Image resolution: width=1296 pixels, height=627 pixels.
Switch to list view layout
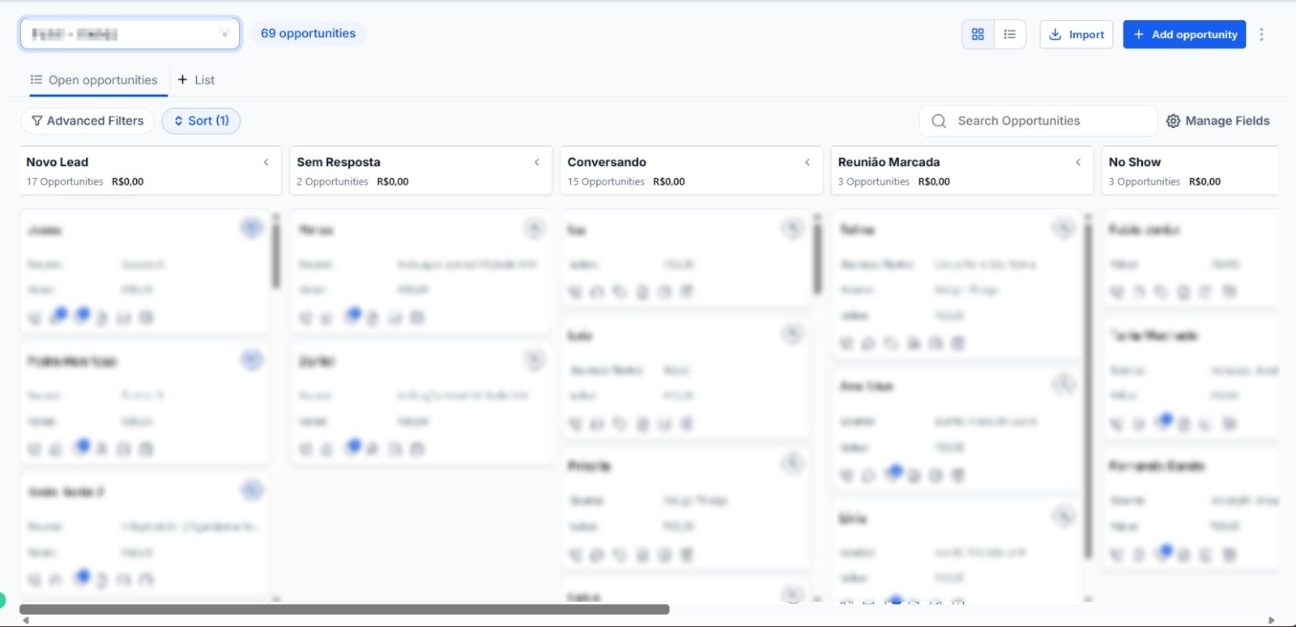[1009, 34]
